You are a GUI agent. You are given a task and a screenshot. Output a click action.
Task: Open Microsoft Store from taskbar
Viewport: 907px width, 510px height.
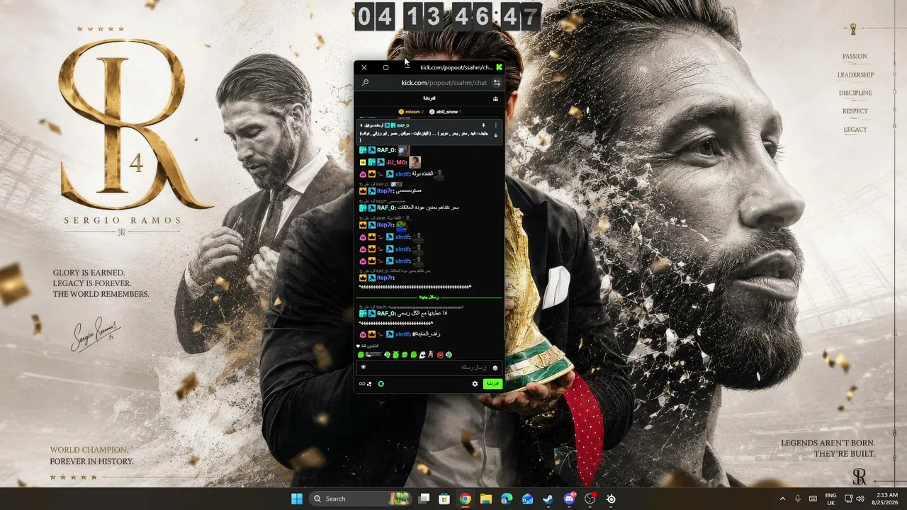[444, 499]
